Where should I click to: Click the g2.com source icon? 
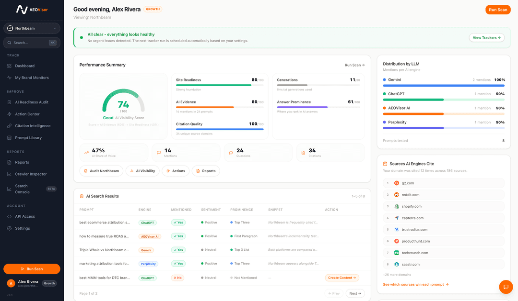pyautogui.click(x=397, y=183)
